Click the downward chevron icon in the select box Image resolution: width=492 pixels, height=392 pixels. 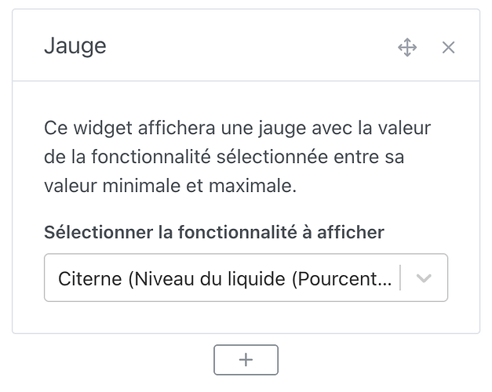coord(424,278)
